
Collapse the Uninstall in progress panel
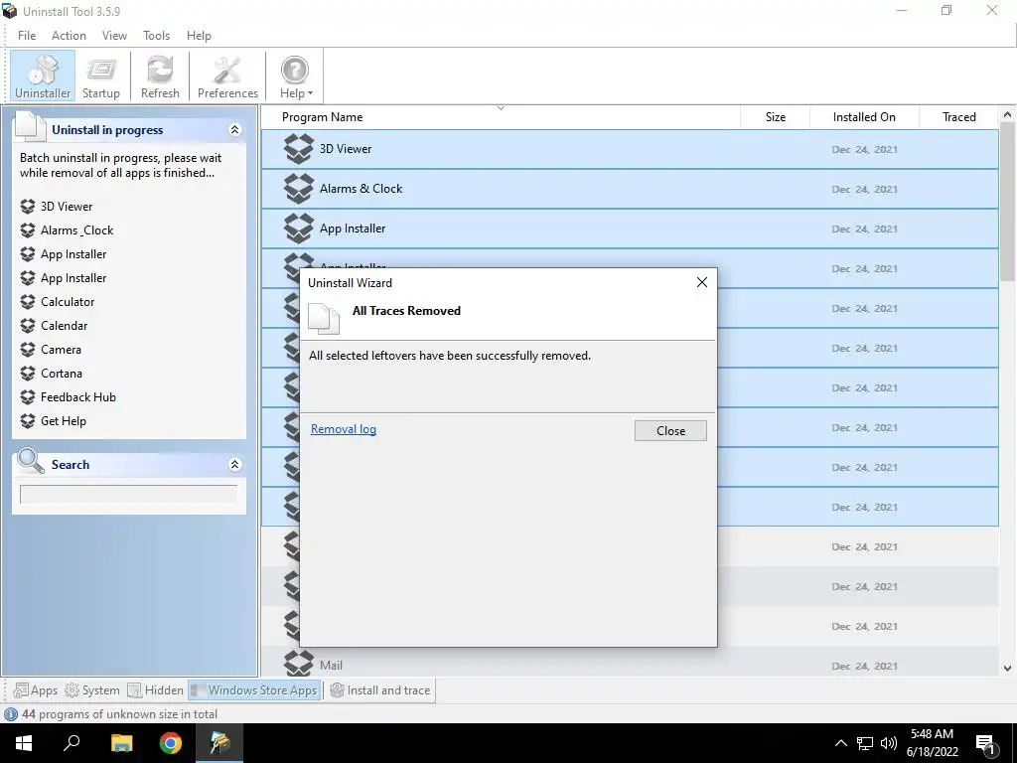point(234,130)
